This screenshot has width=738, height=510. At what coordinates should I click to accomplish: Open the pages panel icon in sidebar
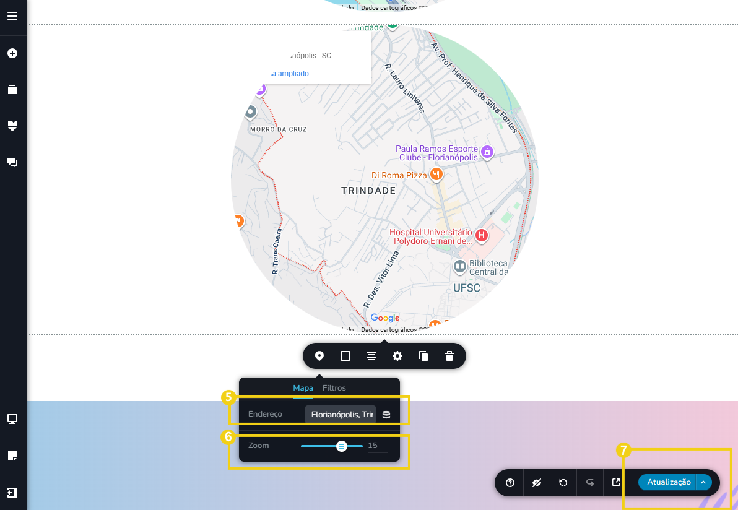(x=13, y=89)
